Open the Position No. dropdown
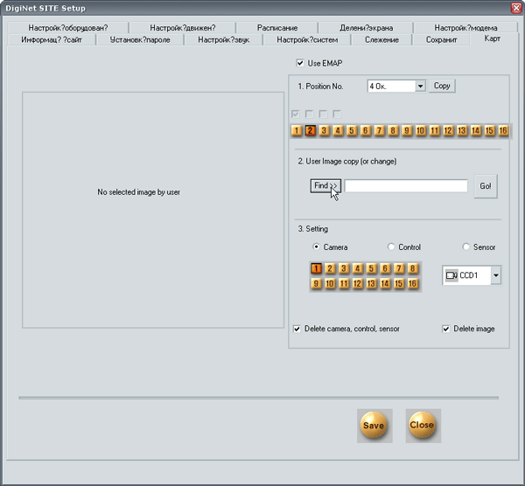The height and width of the screenshot is (486, 525). [x=420, y=87]
